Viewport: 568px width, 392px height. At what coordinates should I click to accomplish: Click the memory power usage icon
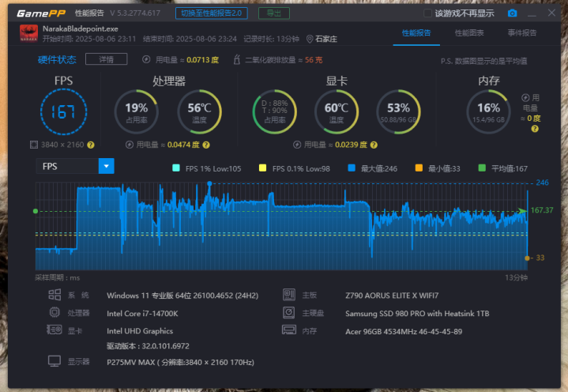coord(525,97)
